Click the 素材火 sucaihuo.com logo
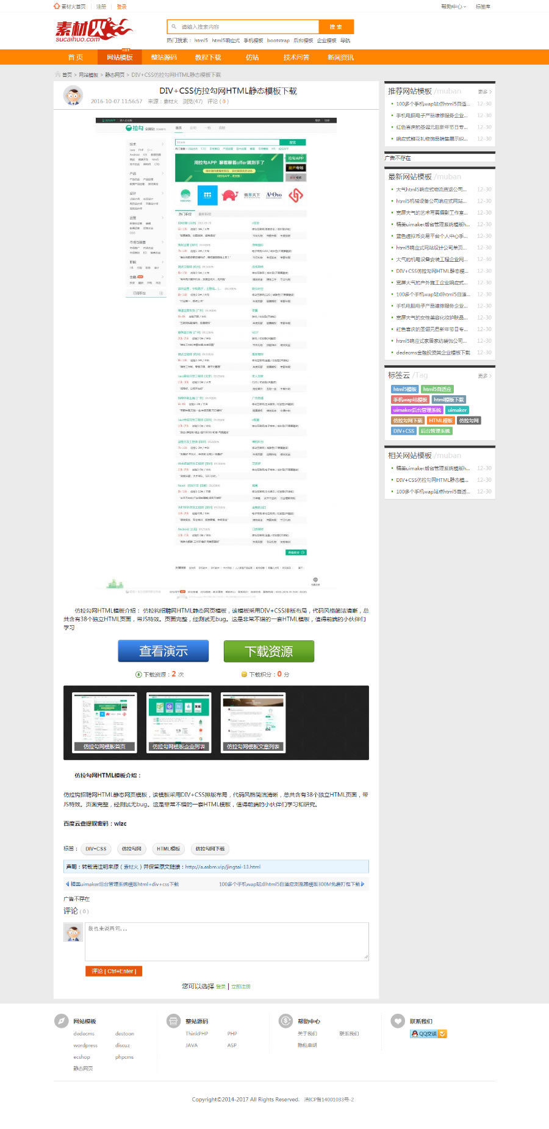549x1129 pixels. tap(93, 30)
